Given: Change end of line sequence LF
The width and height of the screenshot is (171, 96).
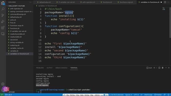Looking at the screenshot, I should [141, 95].
